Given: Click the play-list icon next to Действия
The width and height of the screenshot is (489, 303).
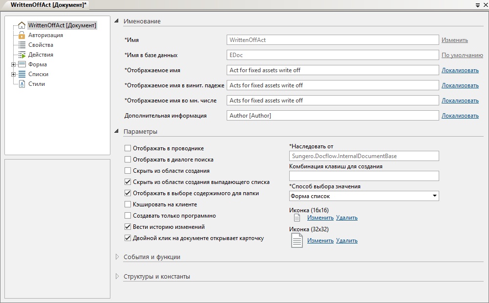Looking at the screenshot, I should point(21,55).
